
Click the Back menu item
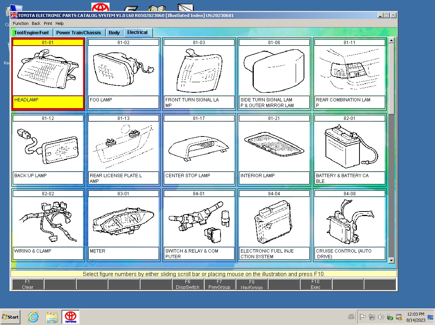point(36,23)
